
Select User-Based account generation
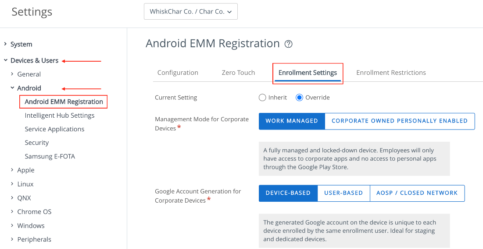pos(343,193)
